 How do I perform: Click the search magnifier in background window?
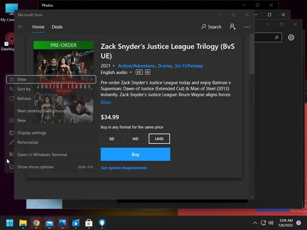277,37
